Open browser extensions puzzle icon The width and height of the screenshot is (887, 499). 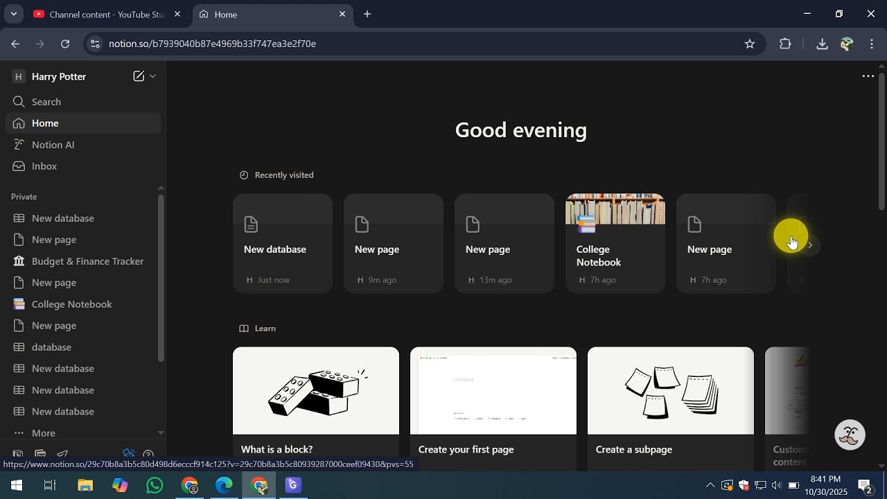[785, 44]
